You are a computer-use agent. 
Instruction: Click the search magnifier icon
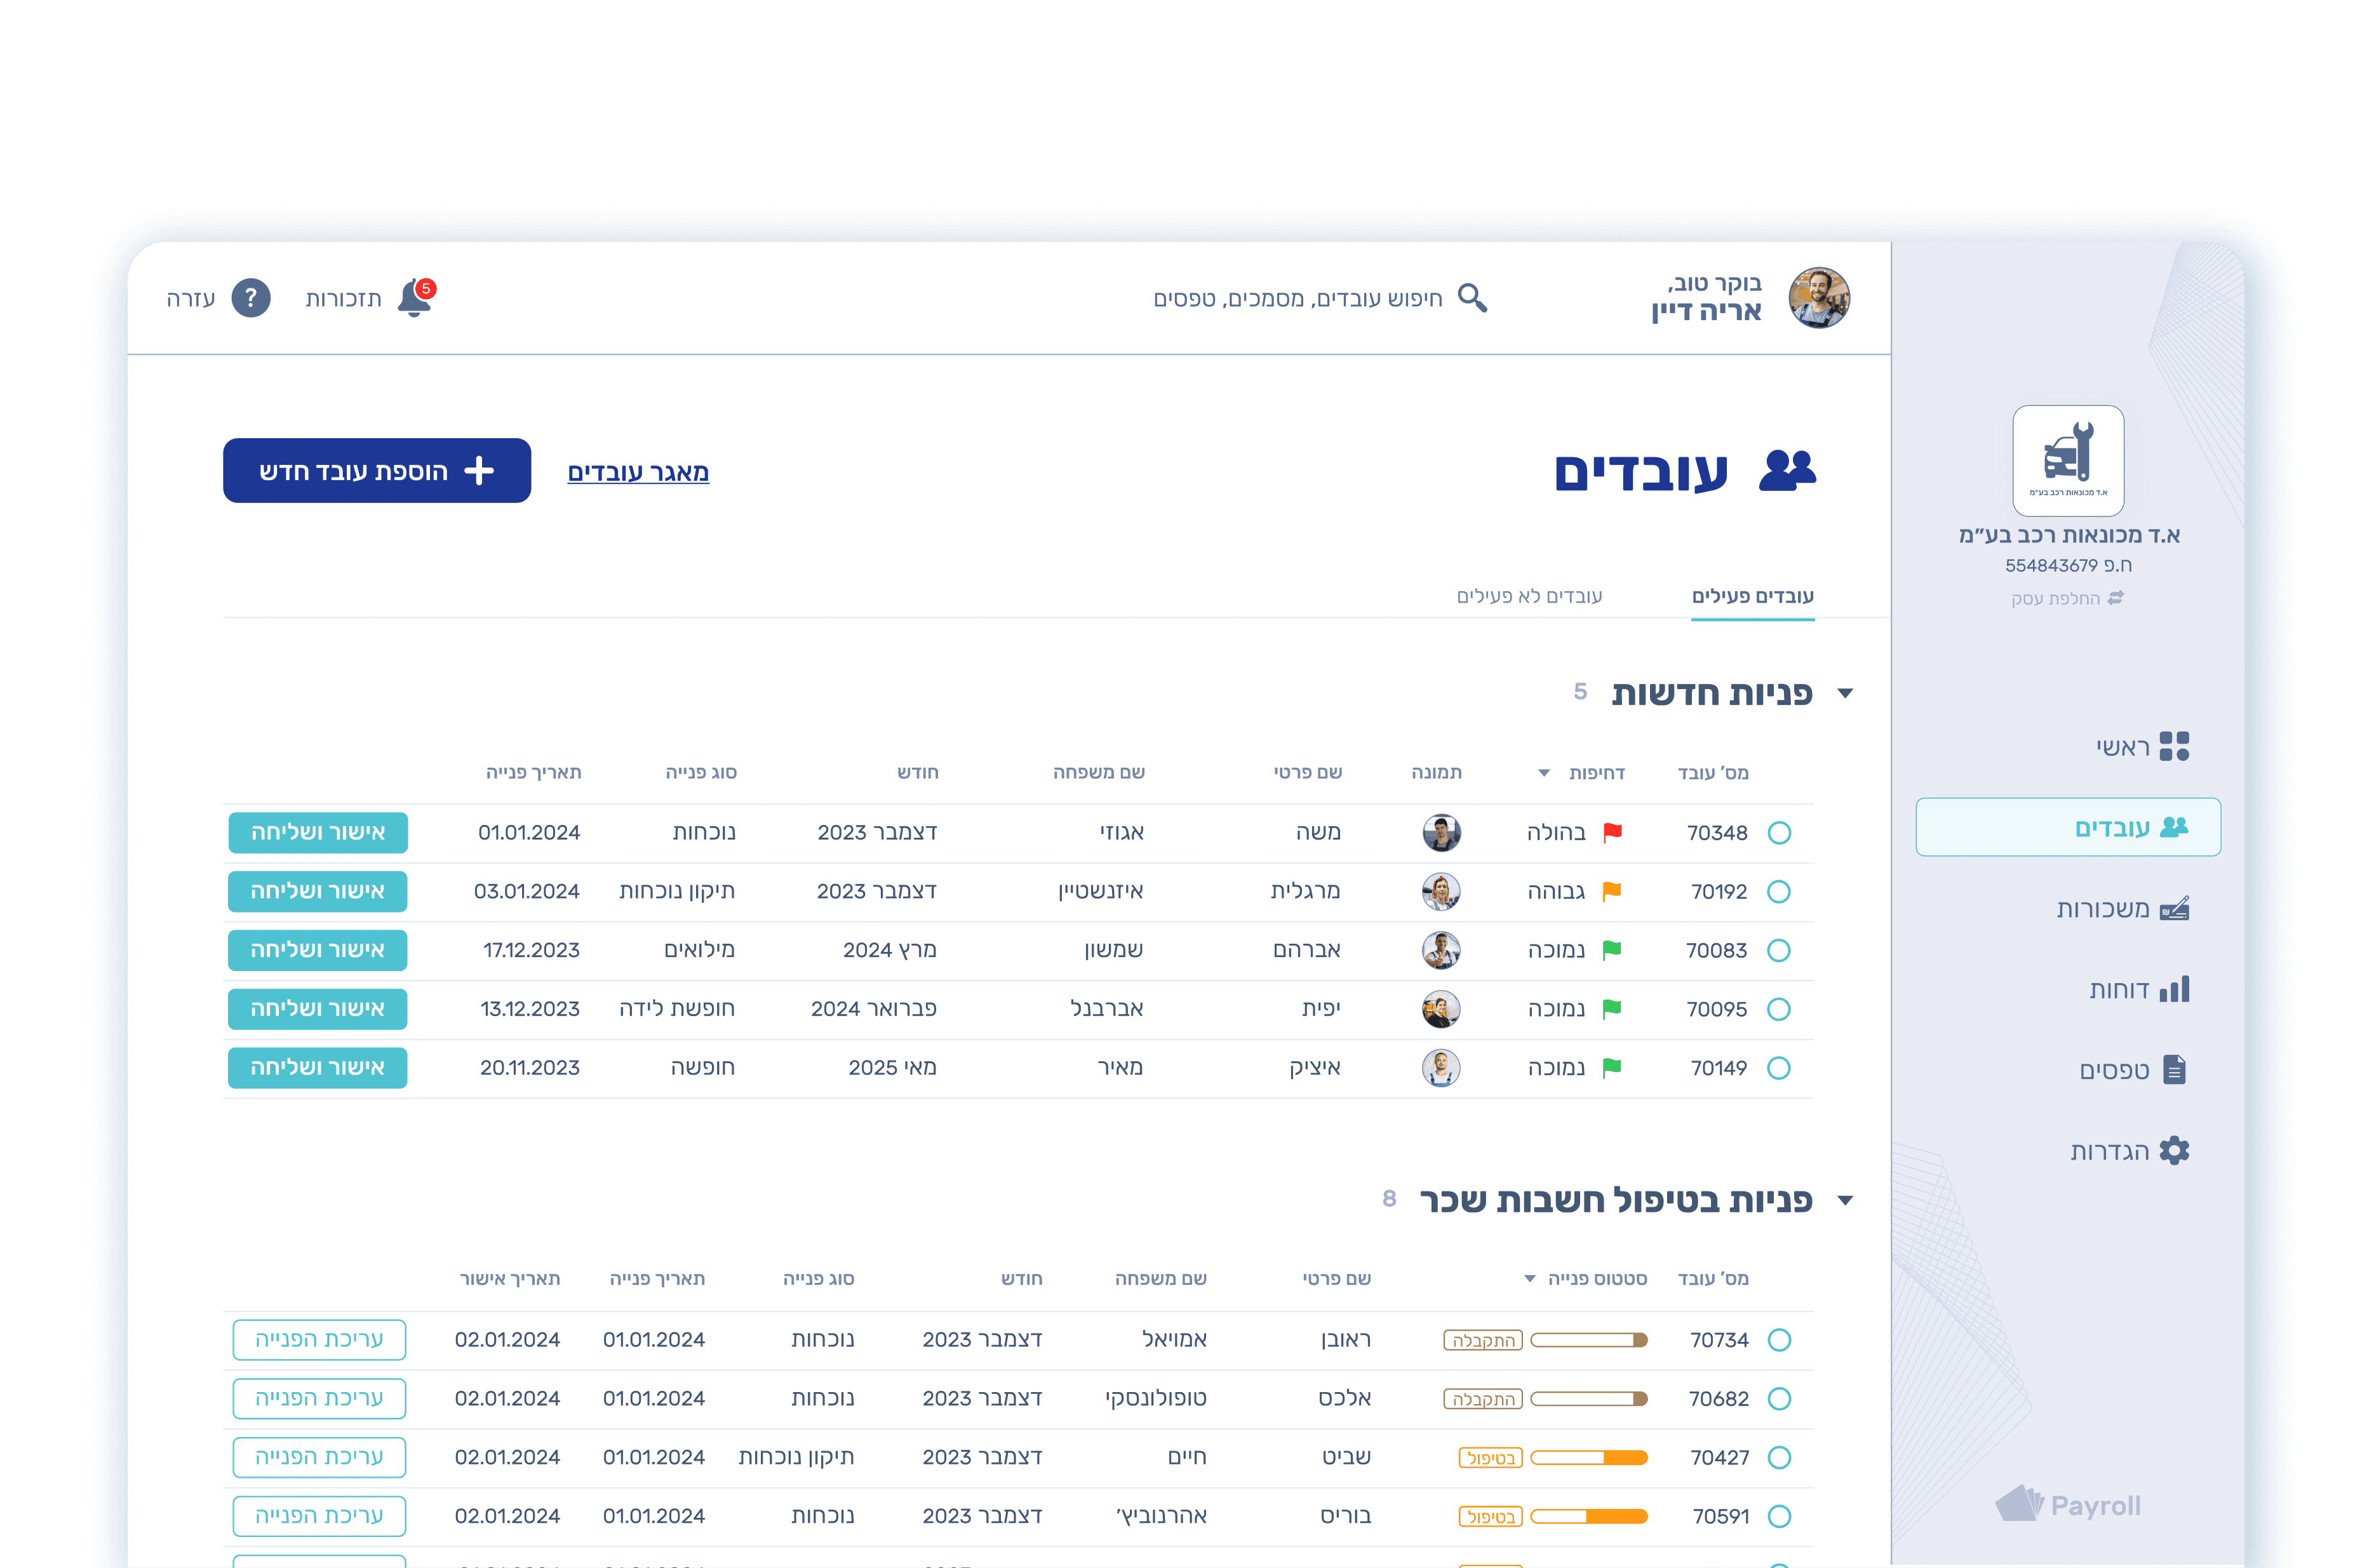coord(1472,298)
